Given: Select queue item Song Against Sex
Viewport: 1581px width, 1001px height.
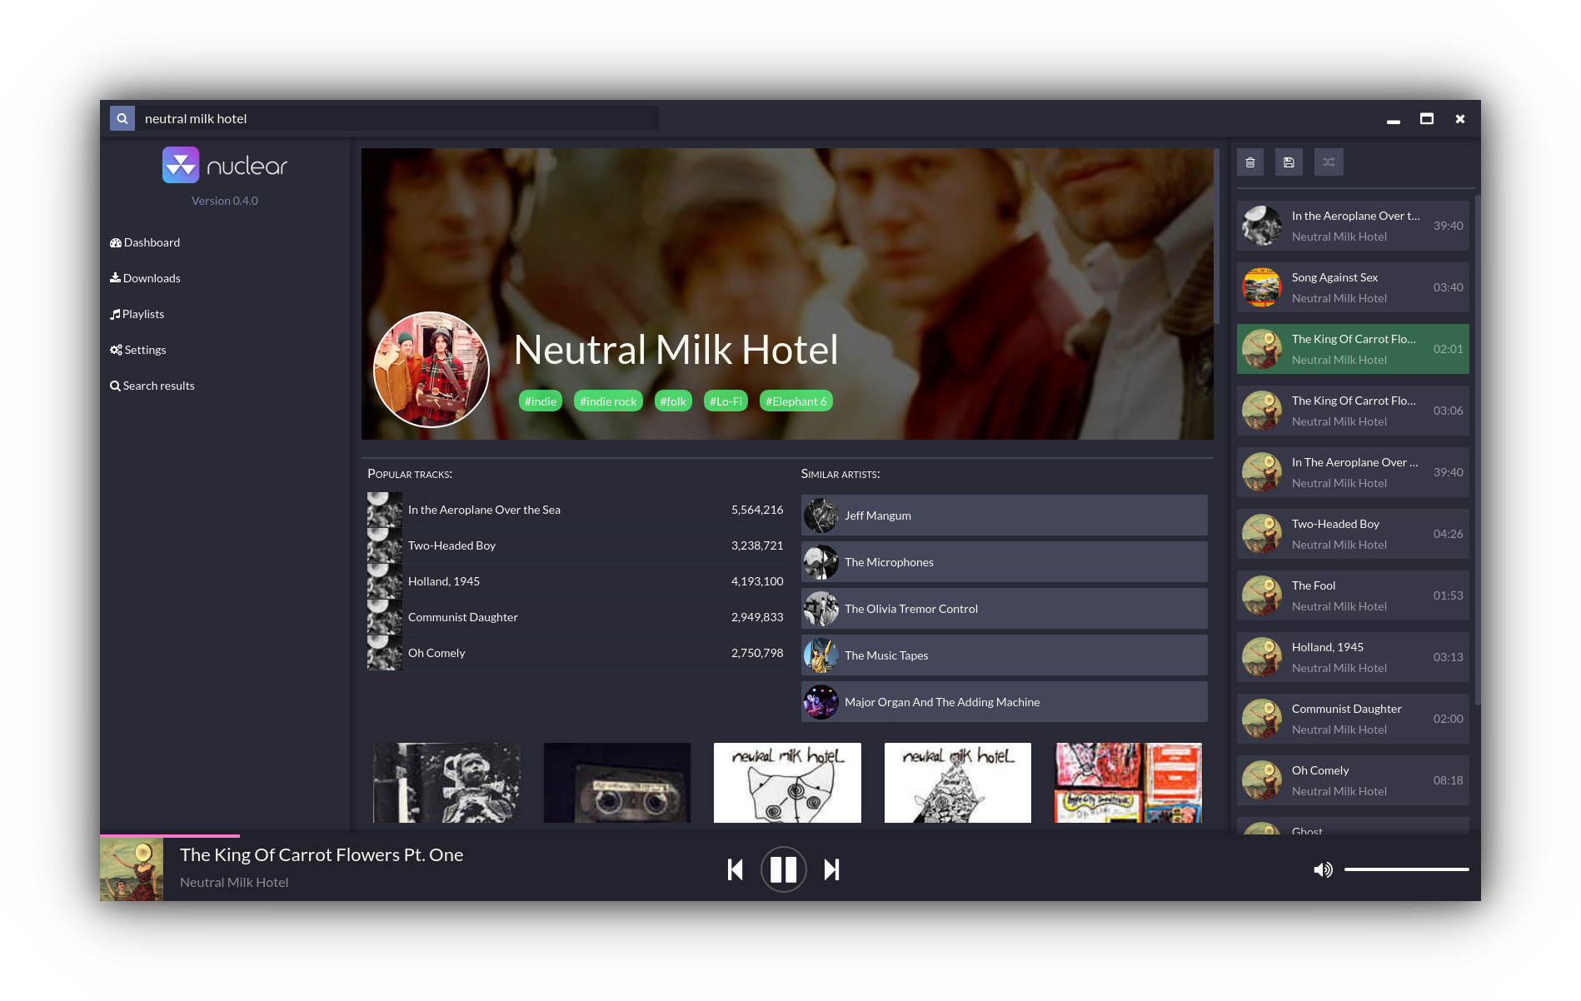Looking at the screenshot, I should pos(1353,287).
